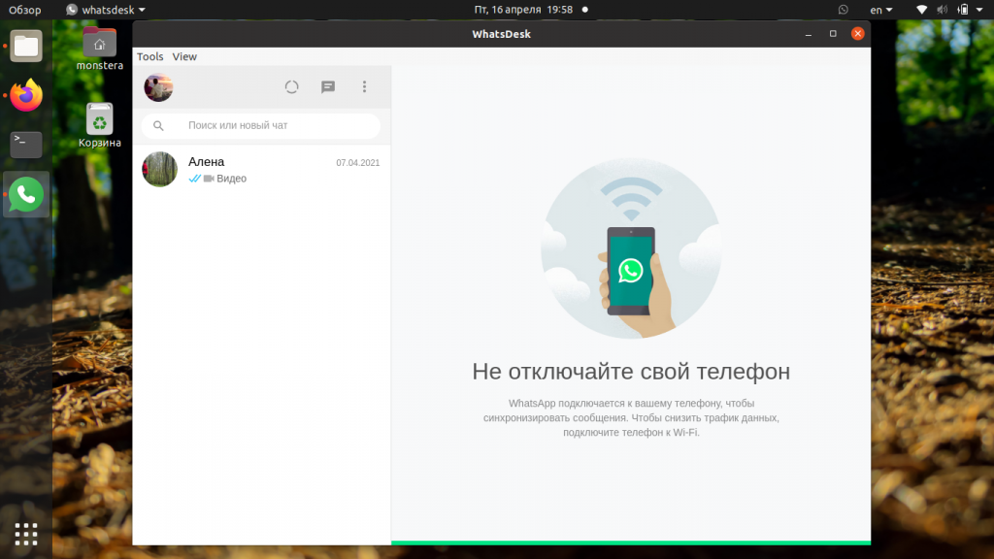This screenshot has width=994, height=559.
Task: Open the Tools menu
Action: click(x=149, y=56)
